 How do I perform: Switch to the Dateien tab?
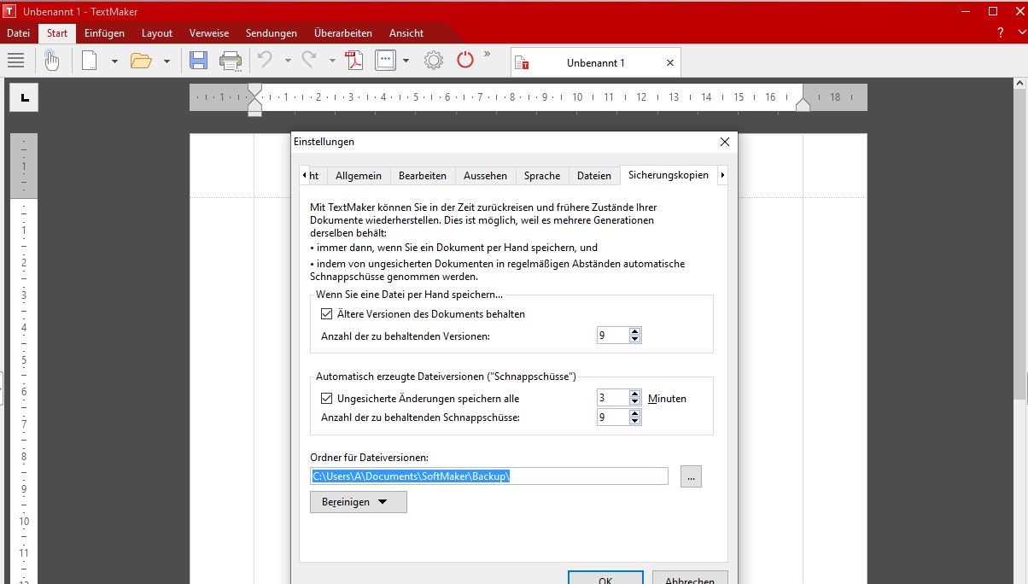pyautogui.click(x=594, y=175)
